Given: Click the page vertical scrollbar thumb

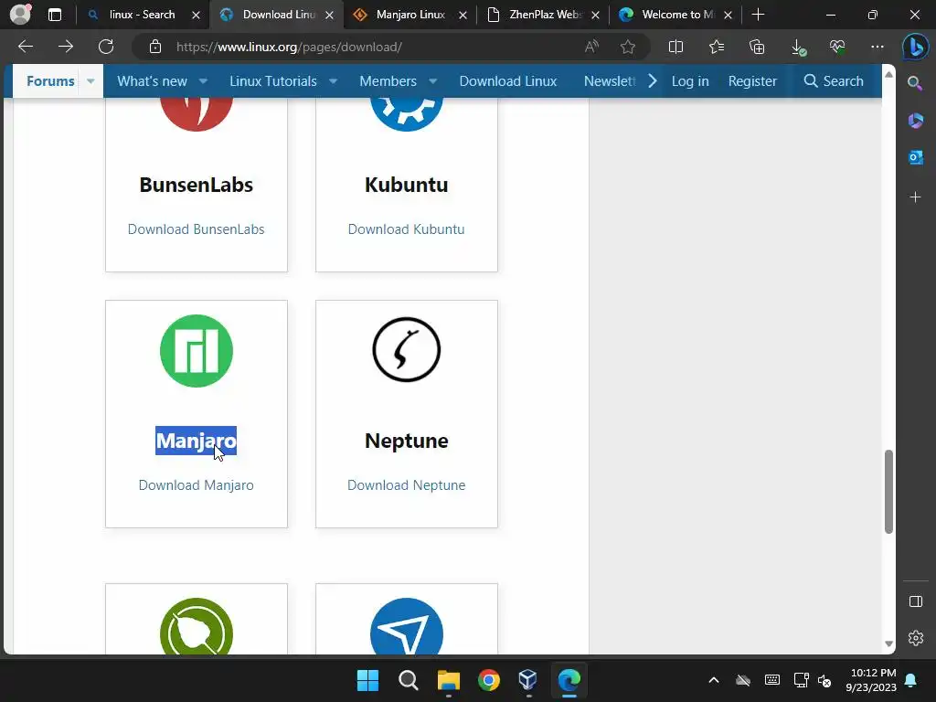Looking at the screenshot, I should 888,492.
